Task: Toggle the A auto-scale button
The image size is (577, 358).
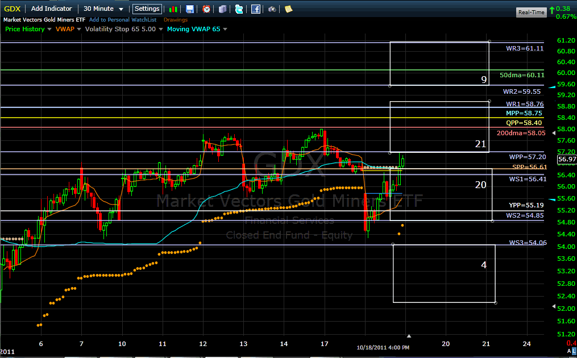Action: [x=569, y=351]
